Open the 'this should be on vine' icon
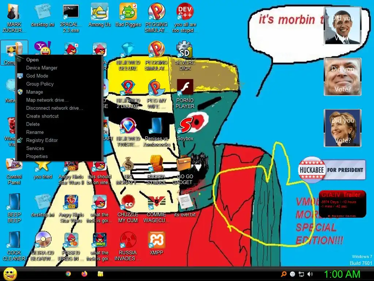The image size is (374, 281). pyautogui.click(x=99, y=173)
